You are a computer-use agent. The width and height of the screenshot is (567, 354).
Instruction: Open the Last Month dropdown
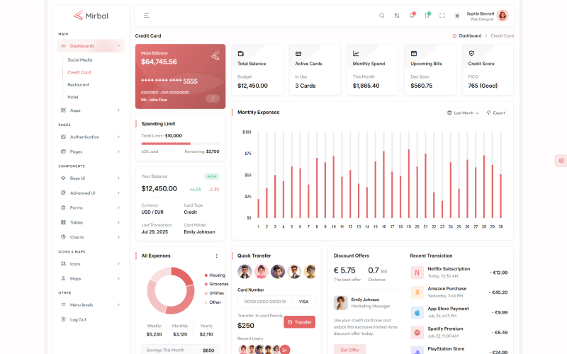click(464, 113)
